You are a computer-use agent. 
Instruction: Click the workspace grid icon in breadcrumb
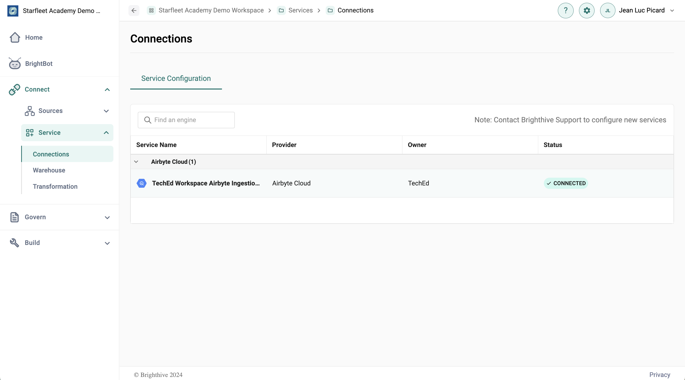click(151, 10)
